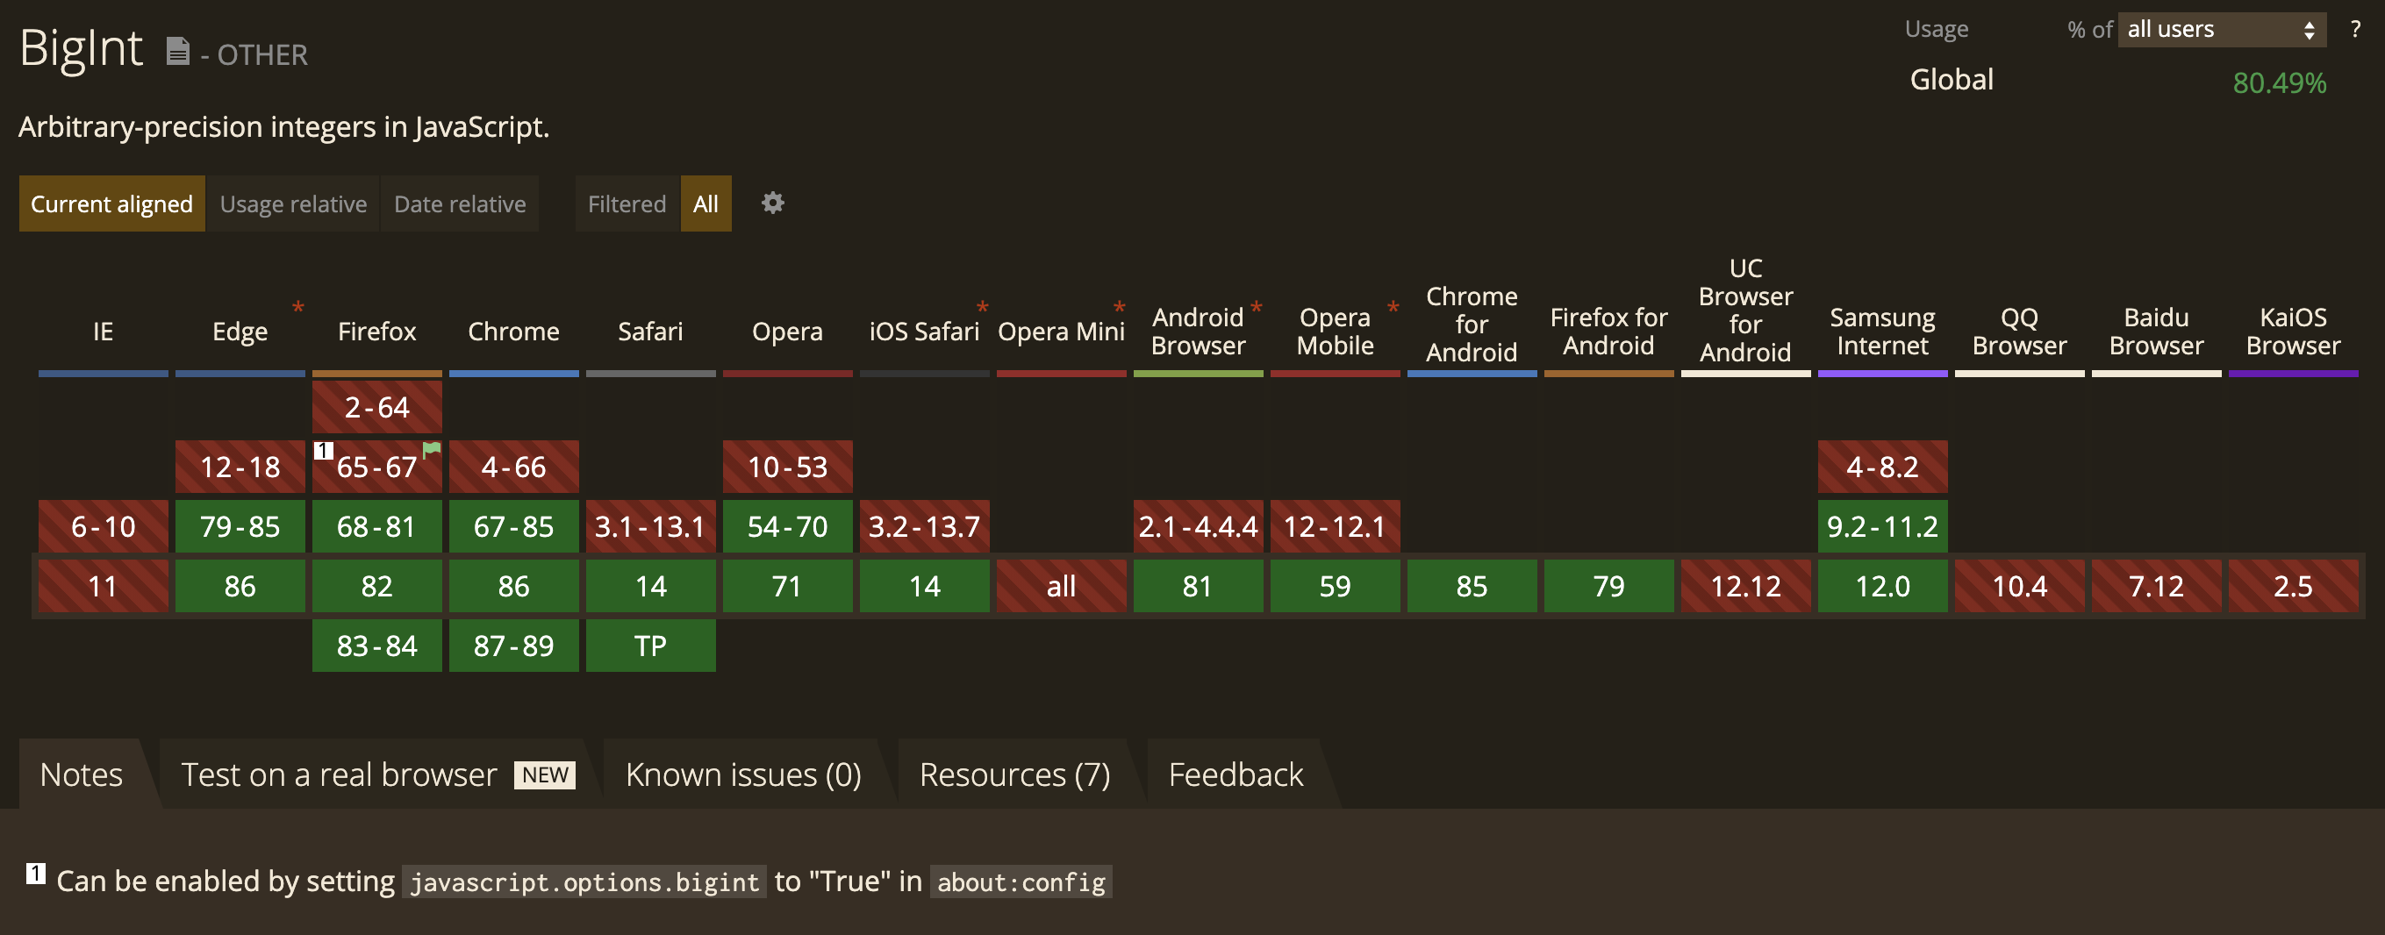Click the Feedback tab
The width and height of the screenshot is (2385, 935).
(x=1235, y=774)
